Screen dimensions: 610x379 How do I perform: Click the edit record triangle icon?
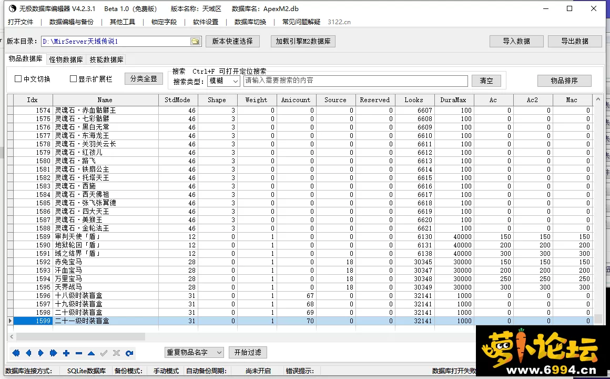tap(91, 353)
